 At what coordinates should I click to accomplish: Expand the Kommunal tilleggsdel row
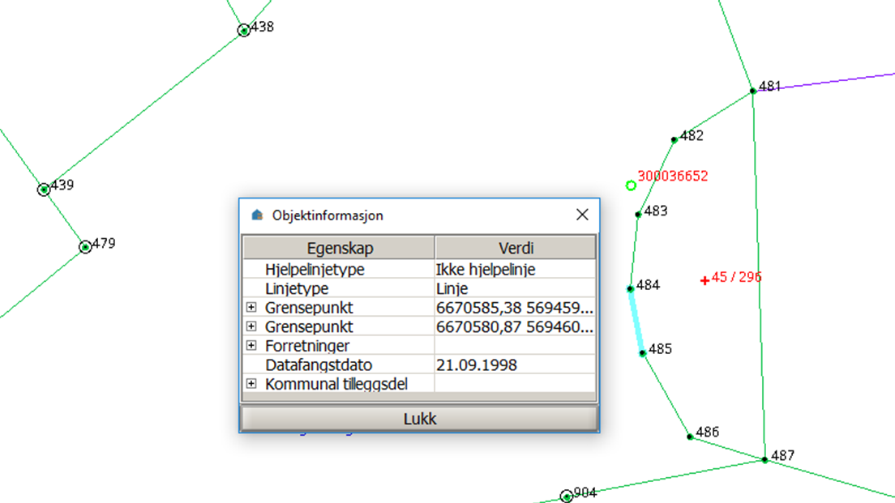coord(251,383)
